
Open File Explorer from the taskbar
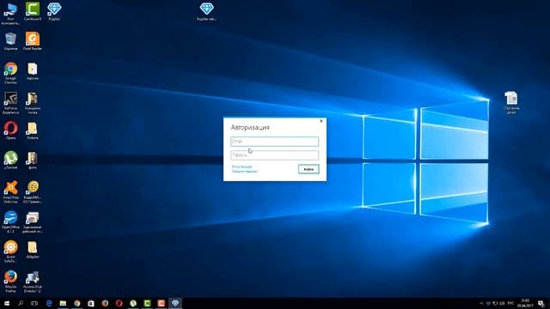63,303
